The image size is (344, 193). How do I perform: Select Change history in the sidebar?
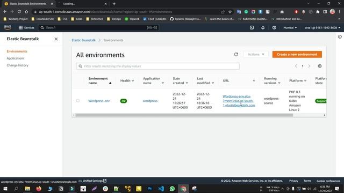pyautogui.click(x=17, y=65)
